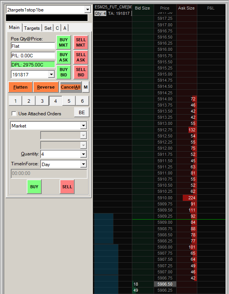Select quantity preset 5
Viewport: 229px width, 294px height.
click(69, 101)
